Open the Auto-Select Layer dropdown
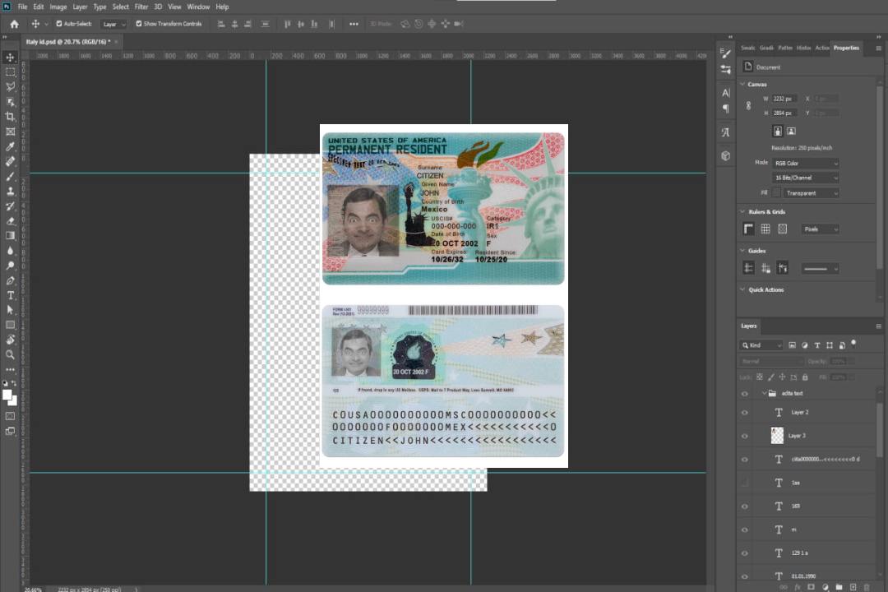Image resolution: width=888 pixels, height=592 pixels. point(113,25)
